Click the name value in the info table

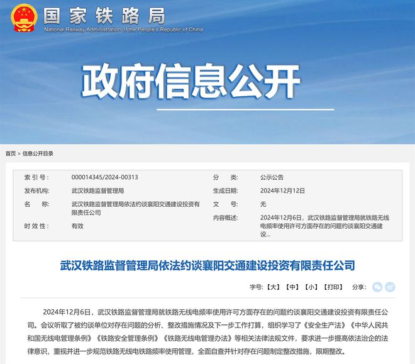(136, 208)
